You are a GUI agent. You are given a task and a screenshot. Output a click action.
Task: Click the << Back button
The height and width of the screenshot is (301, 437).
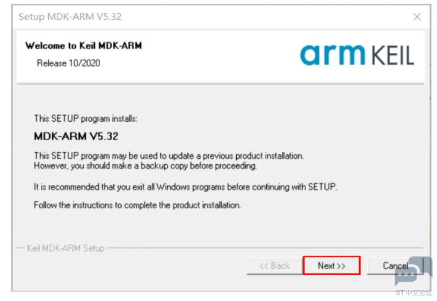tap(274, 266)
